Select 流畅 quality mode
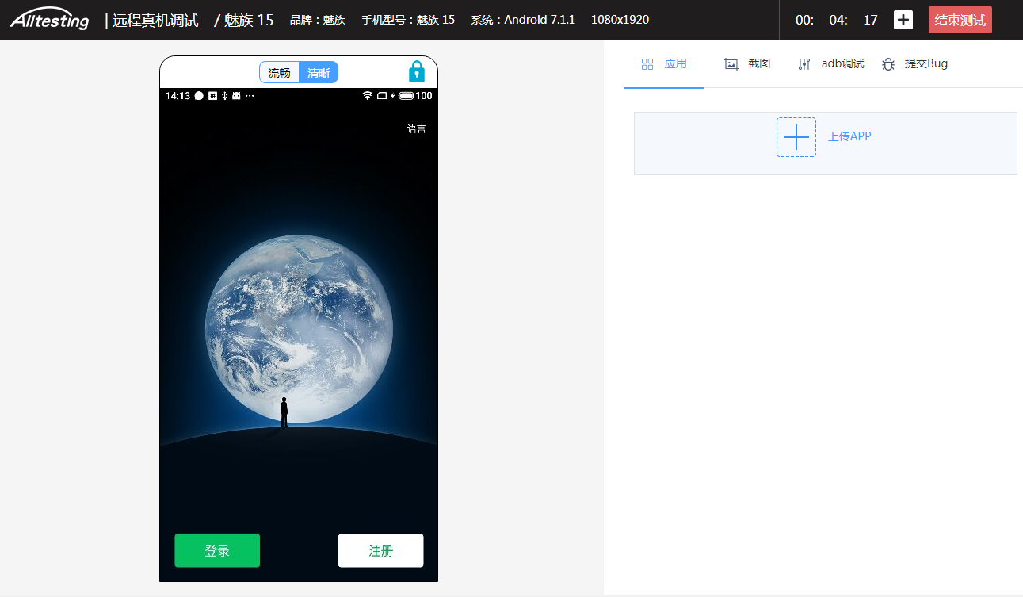The image size is (1023, 597). click(x=279, y=72)
